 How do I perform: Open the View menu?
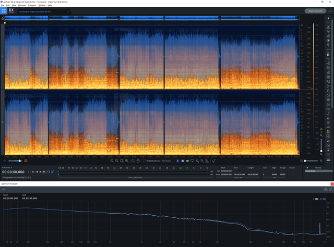click(x=14, y=5)
